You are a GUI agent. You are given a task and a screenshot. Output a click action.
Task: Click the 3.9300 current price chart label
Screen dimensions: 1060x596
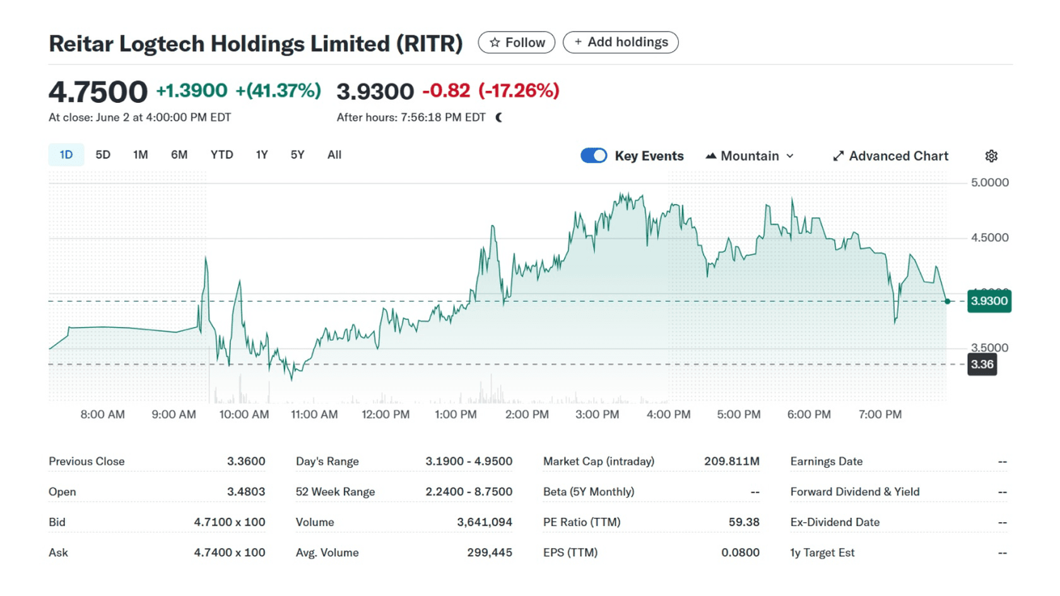989,301
